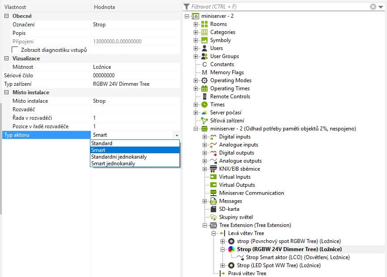The width and height of the screenshot is (387, 277).
Task: Select Pravá větev Tree branch
Action: [247, 273]
